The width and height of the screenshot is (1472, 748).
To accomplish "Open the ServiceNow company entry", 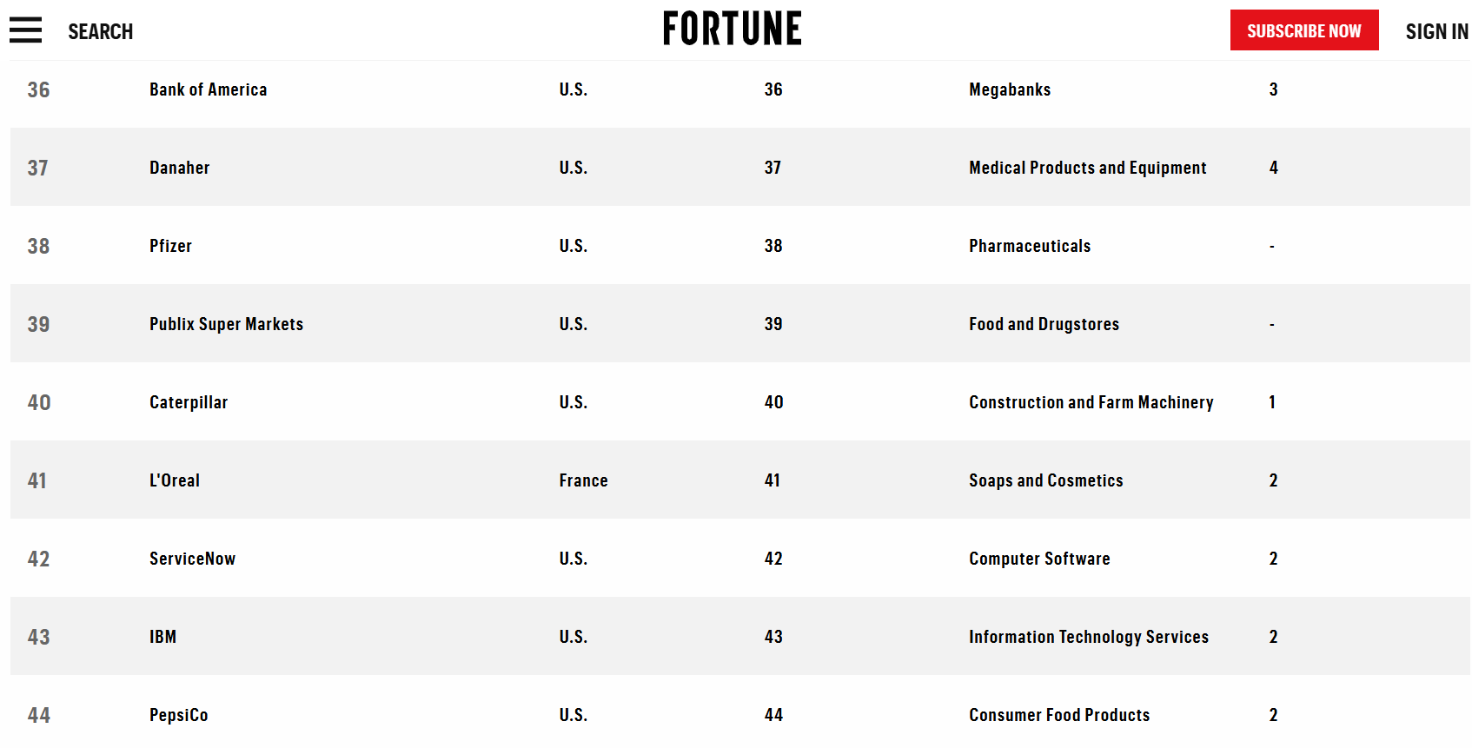I will coord(192,559).
